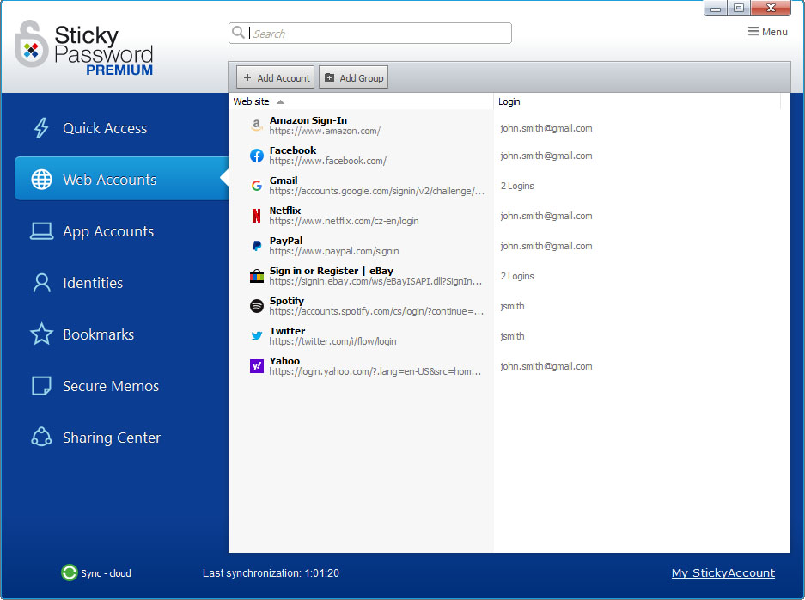Switch to App Accounts section
Image resolution: width=805 pixels, height=600 pixels.
pyautogui.click(x=108, y=232)
